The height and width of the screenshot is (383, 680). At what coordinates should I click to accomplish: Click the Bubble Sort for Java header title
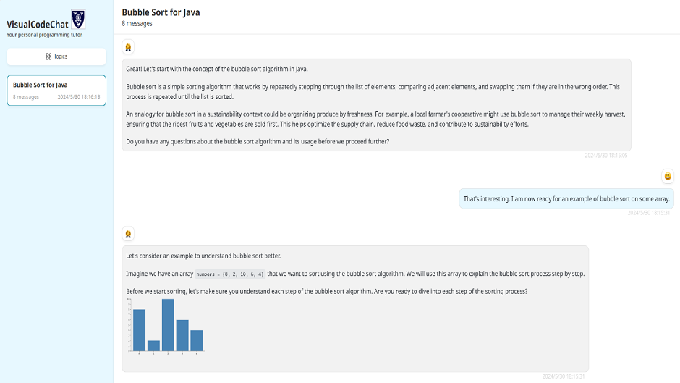tap(161, 12)
